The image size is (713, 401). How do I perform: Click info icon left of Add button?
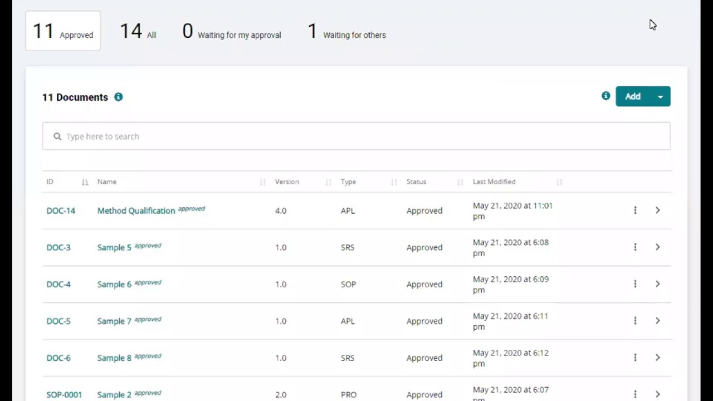click(605, 96)
